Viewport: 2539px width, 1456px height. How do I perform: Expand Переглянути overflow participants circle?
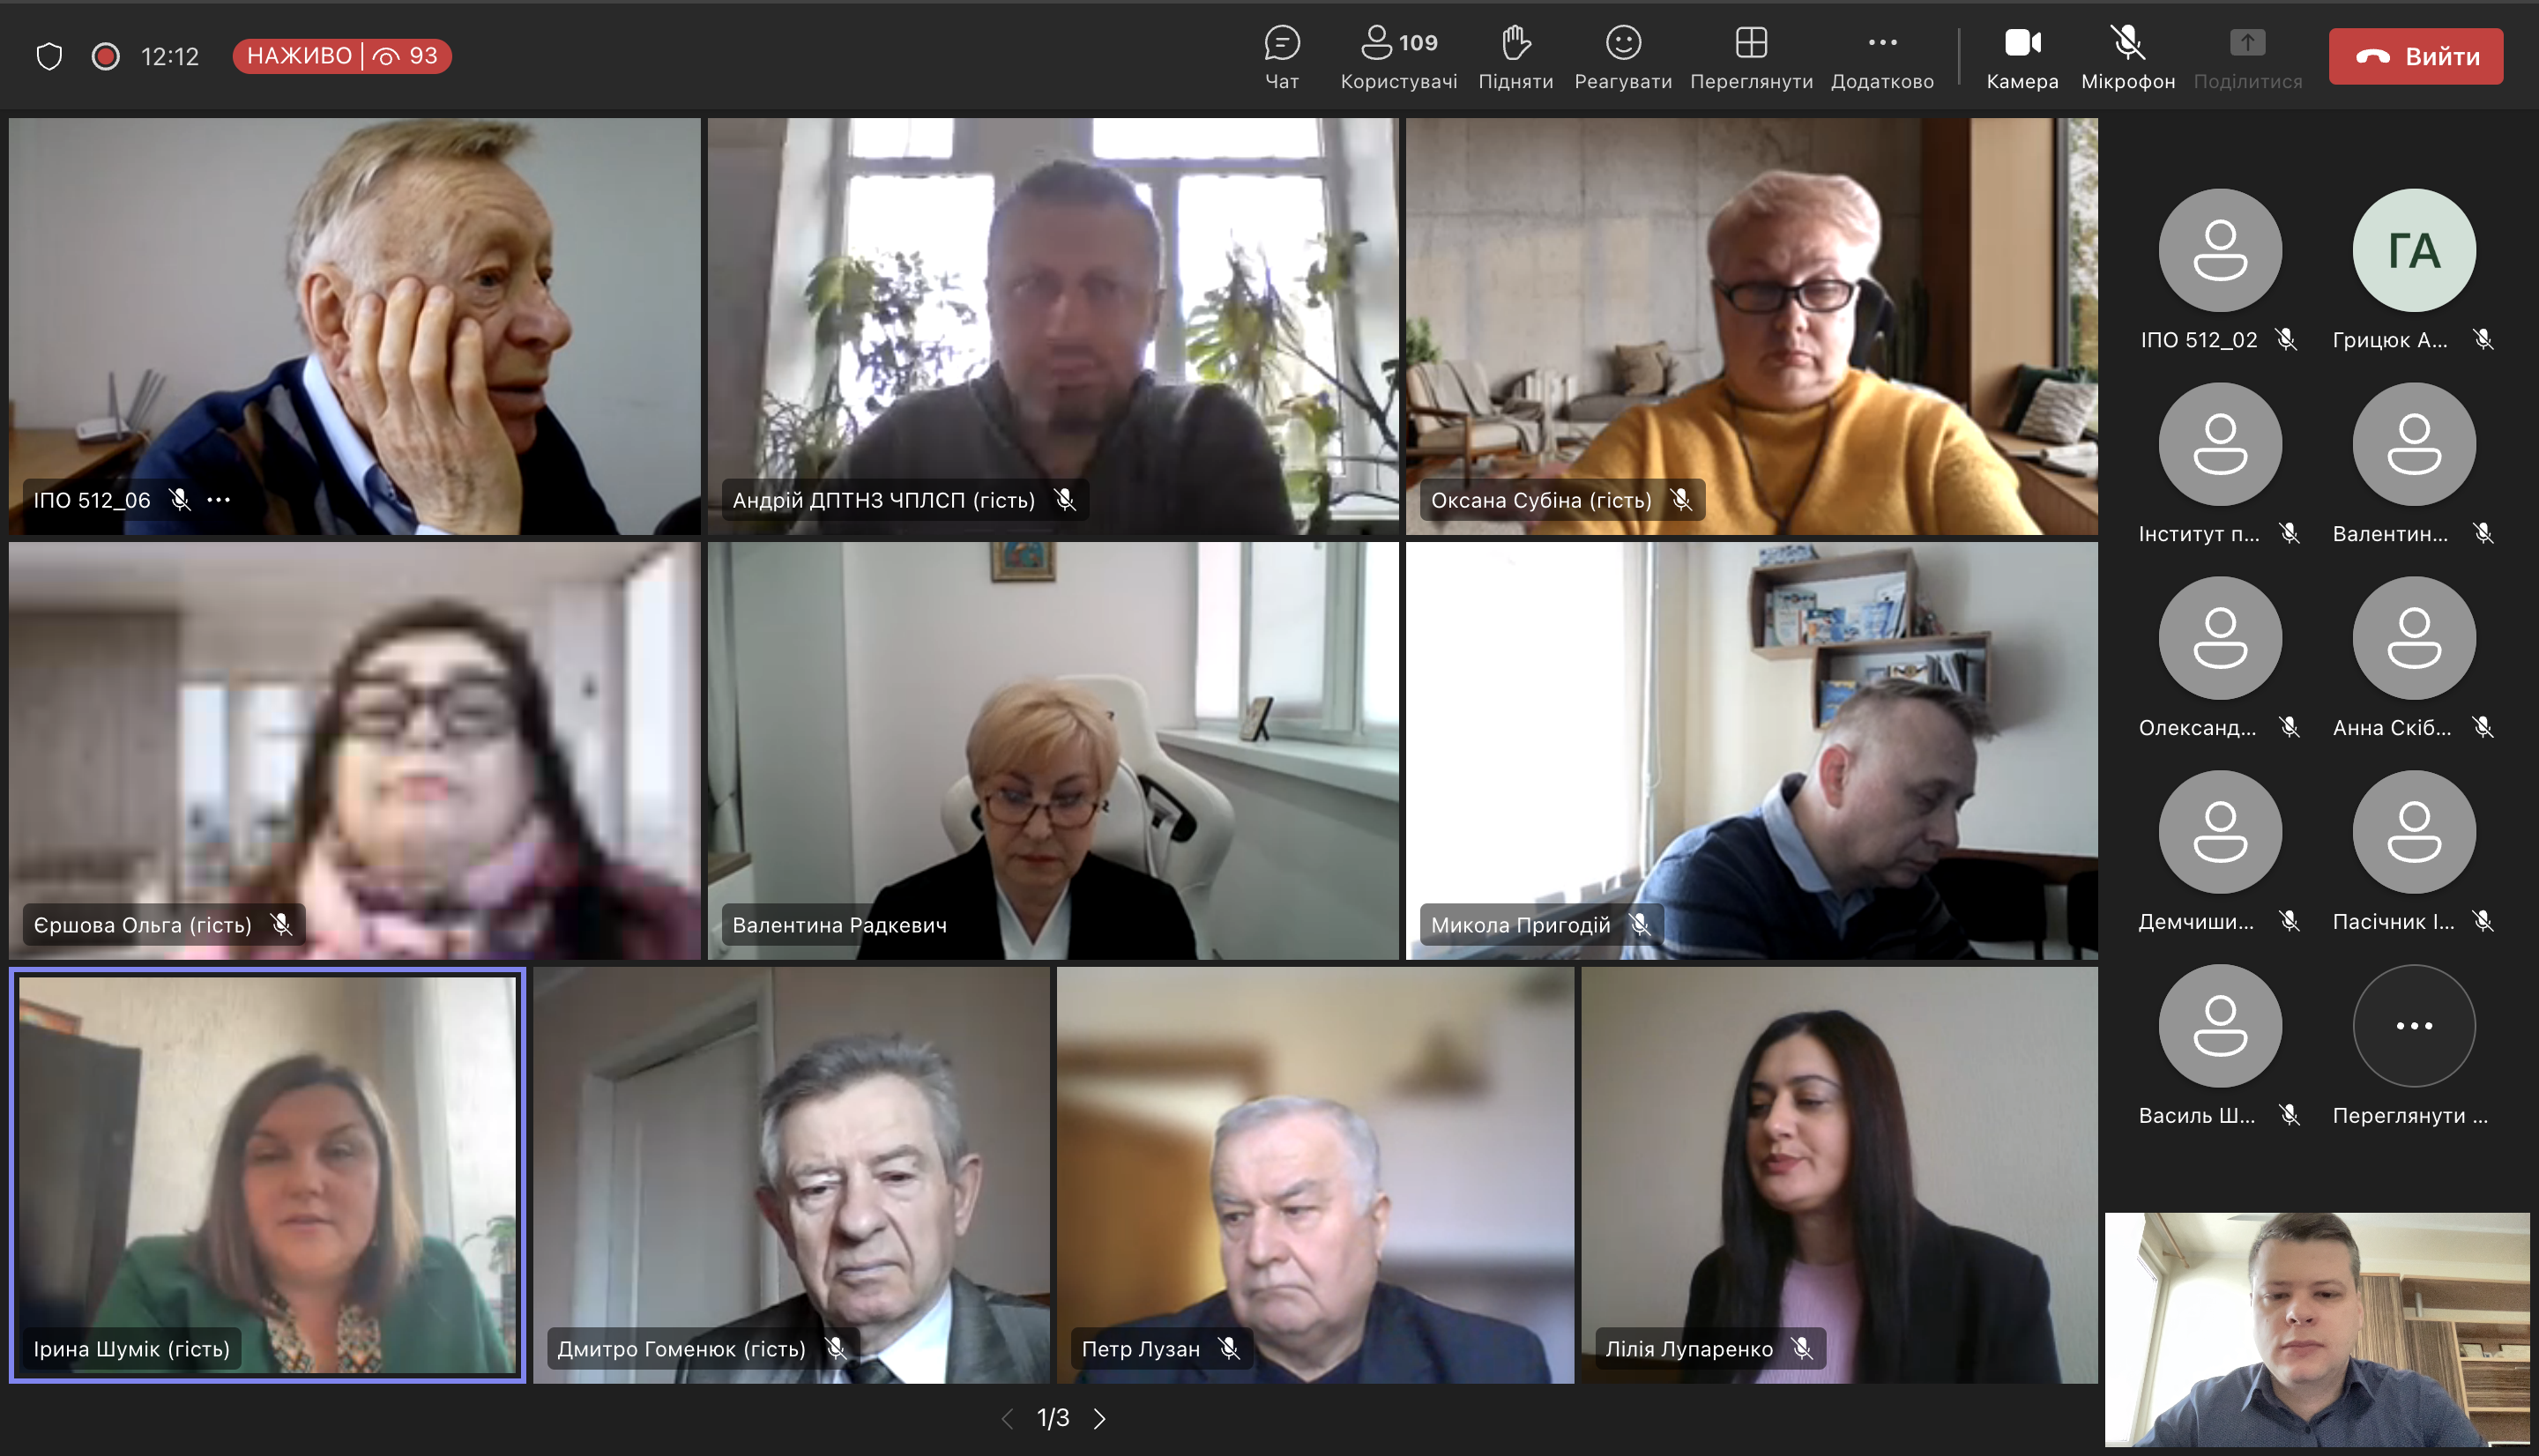click(2413, 1026)
